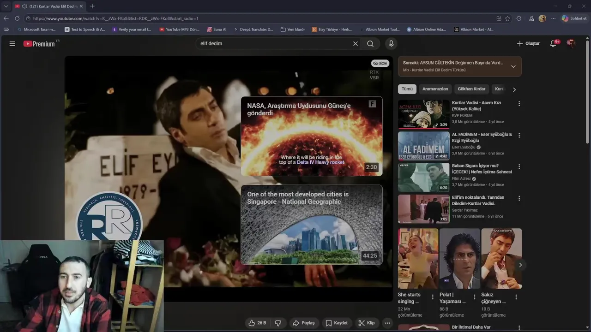Open the YouTube hamburger guide menu
The height and width of the screenshot is (332, 591).
pyautogui.click(x=12, y=43)
